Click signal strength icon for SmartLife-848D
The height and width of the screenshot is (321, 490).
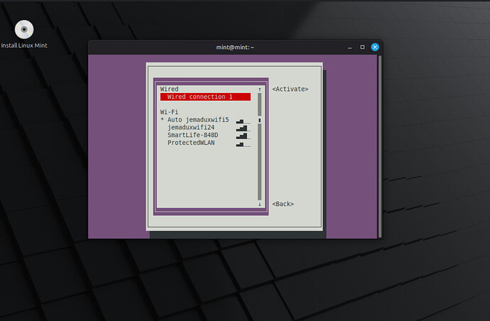click(243, 136)
